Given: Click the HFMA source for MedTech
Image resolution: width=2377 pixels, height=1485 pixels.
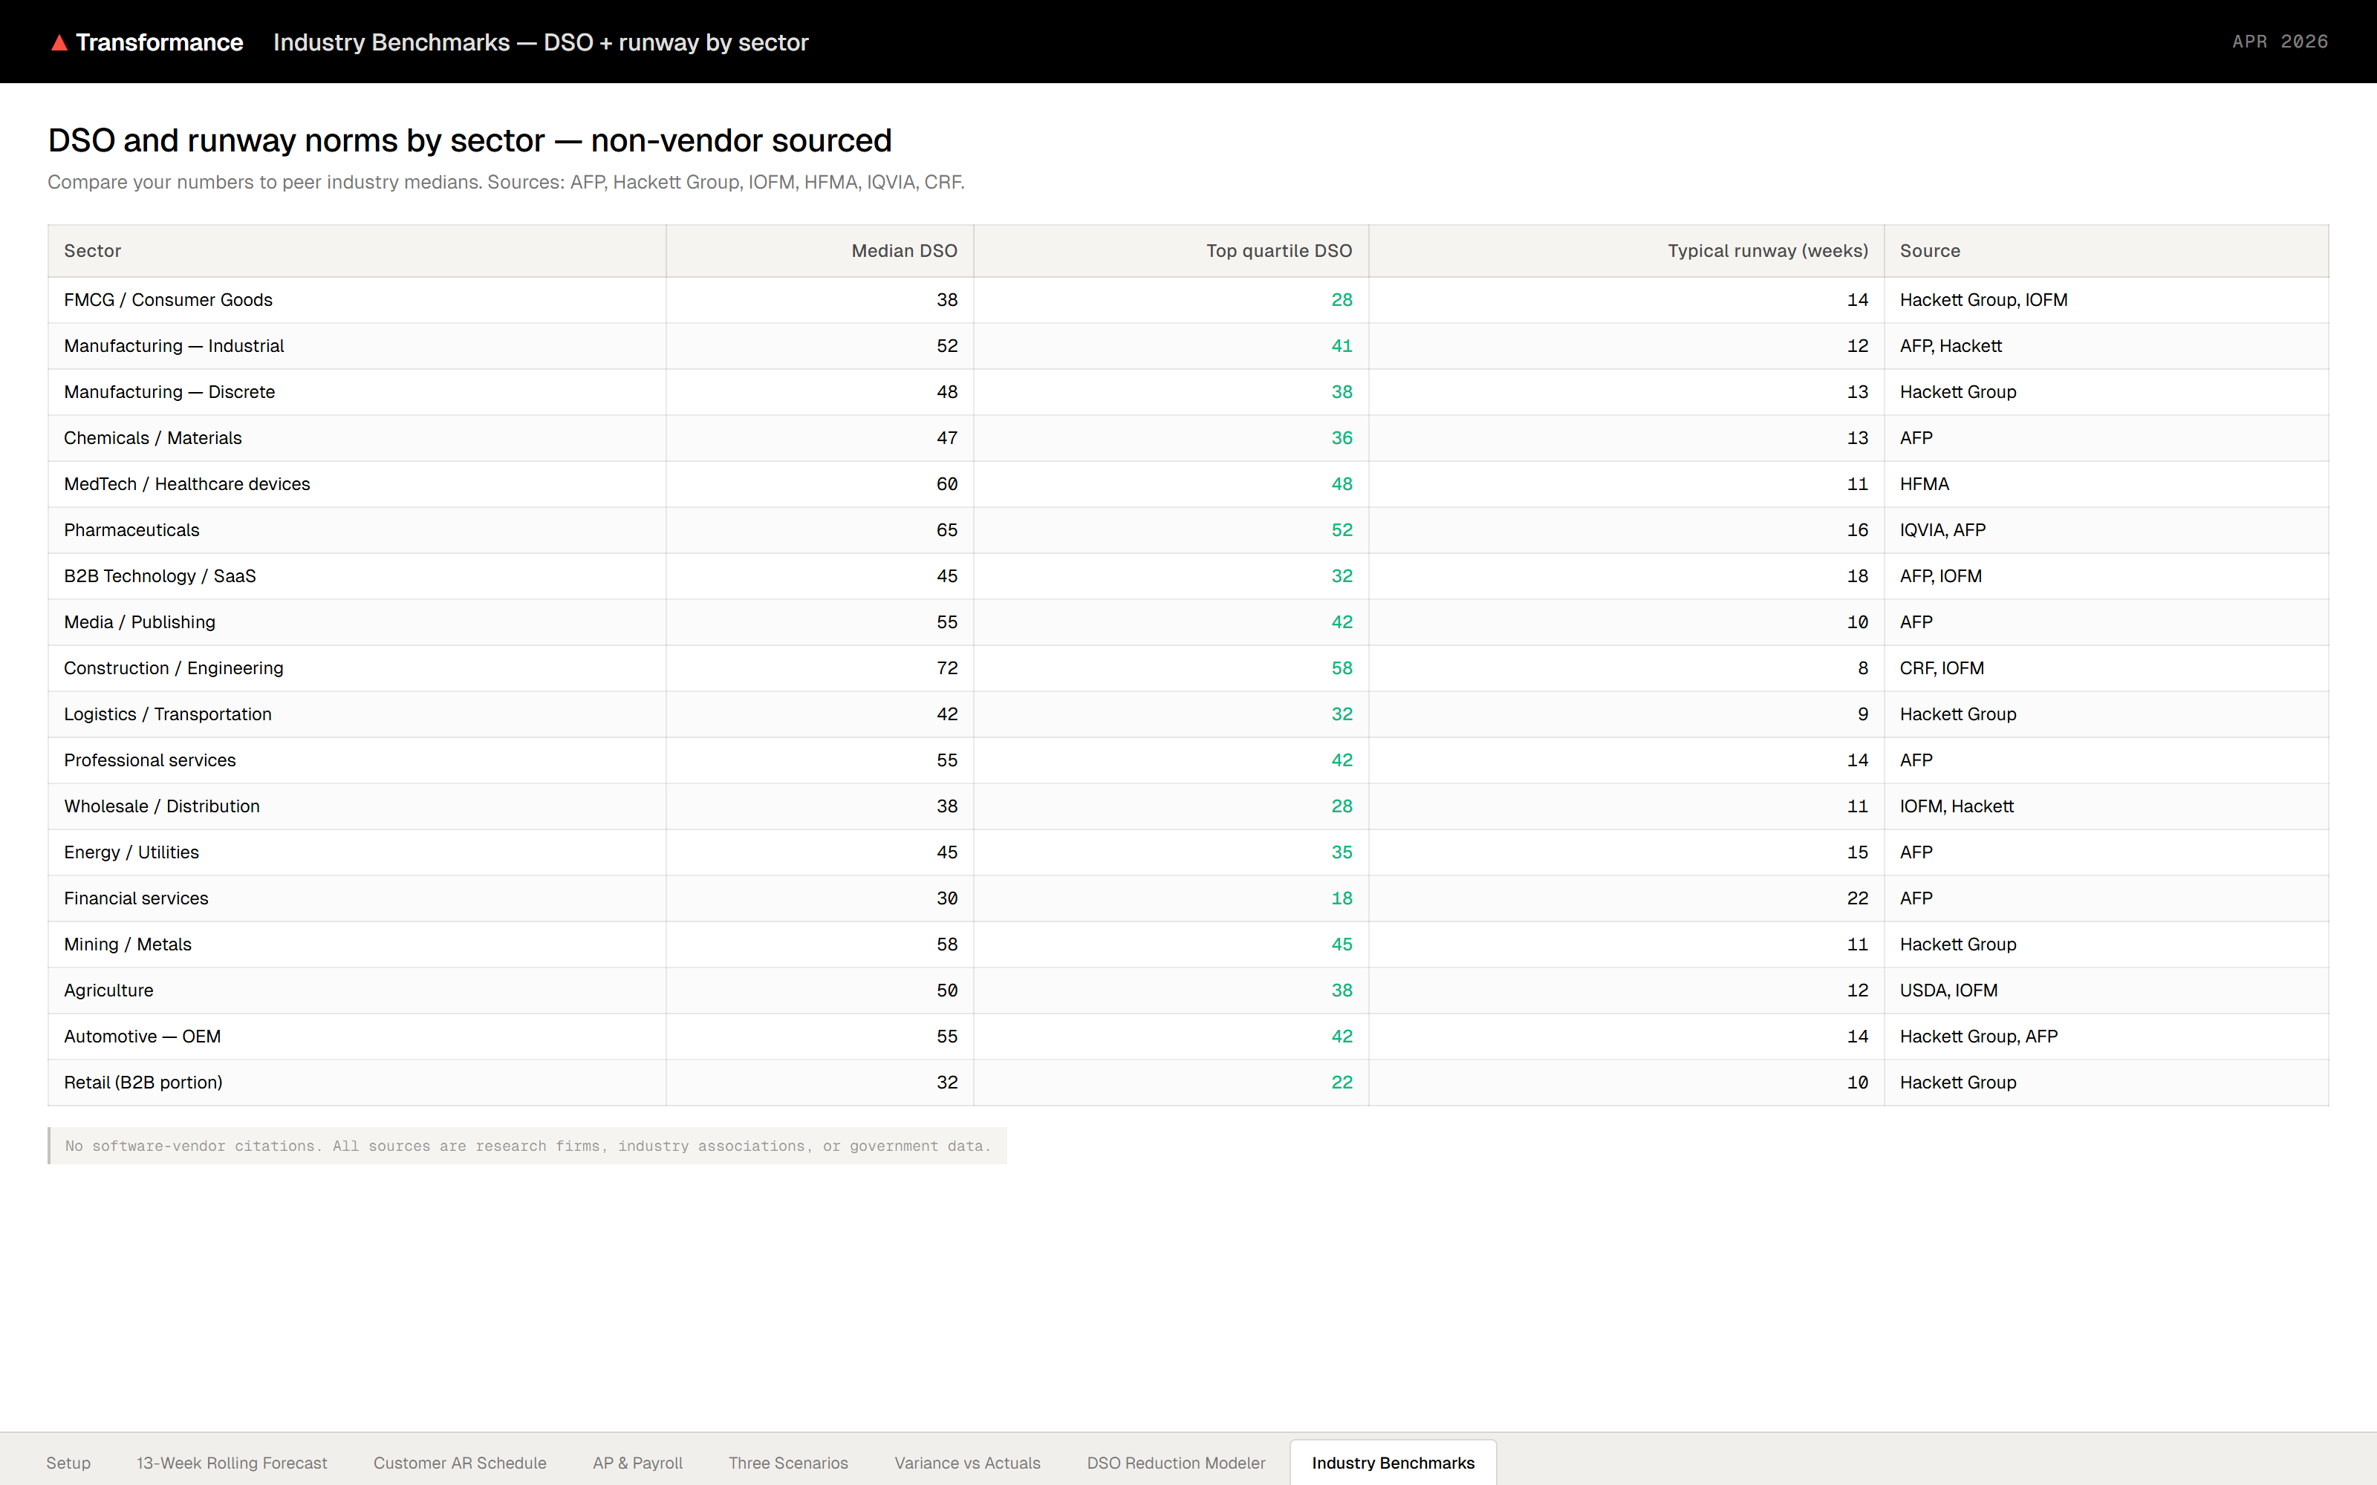Looking at the screenshot, I should click(x=1923, y=483).
